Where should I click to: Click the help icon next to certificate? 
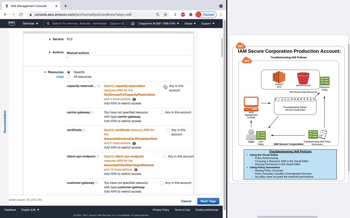(84, 130)
